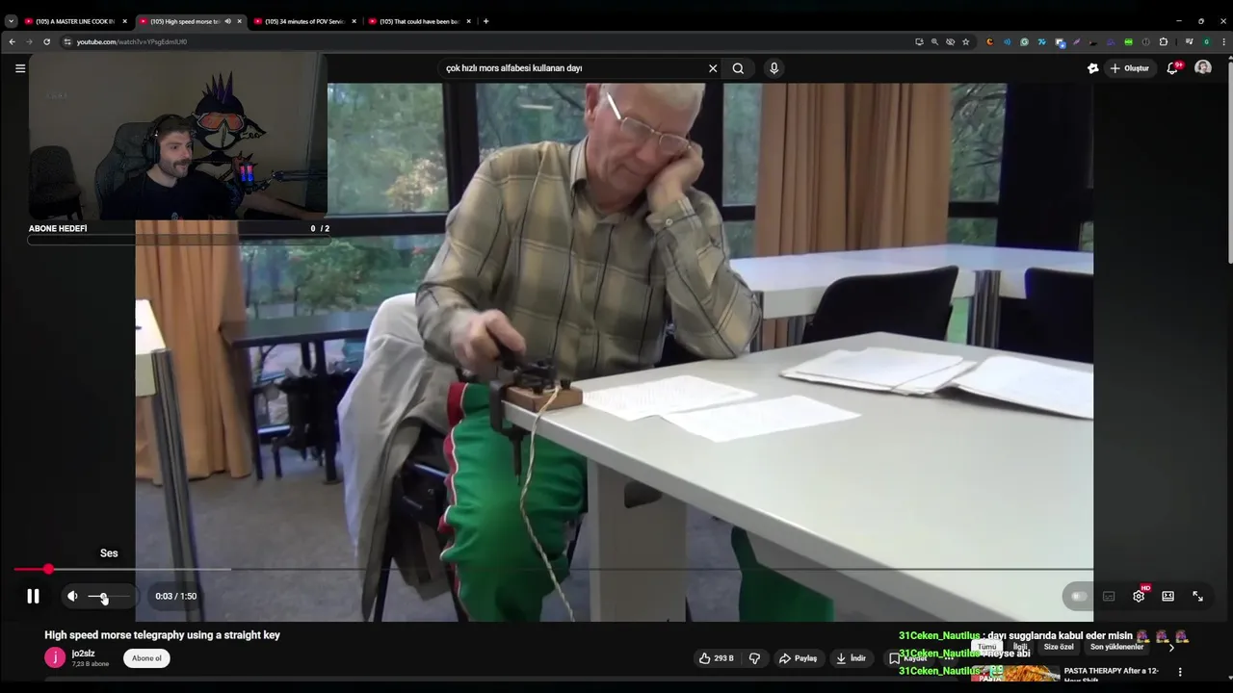Click the crossed-eye icon in address bar
Screen dimensions: 1233x693
(x=950, y=41)
